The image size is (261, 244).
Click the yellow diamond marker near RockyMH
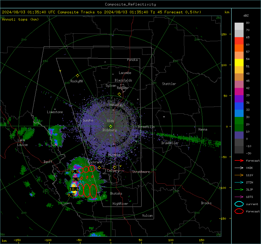click(x=77, y=76)
